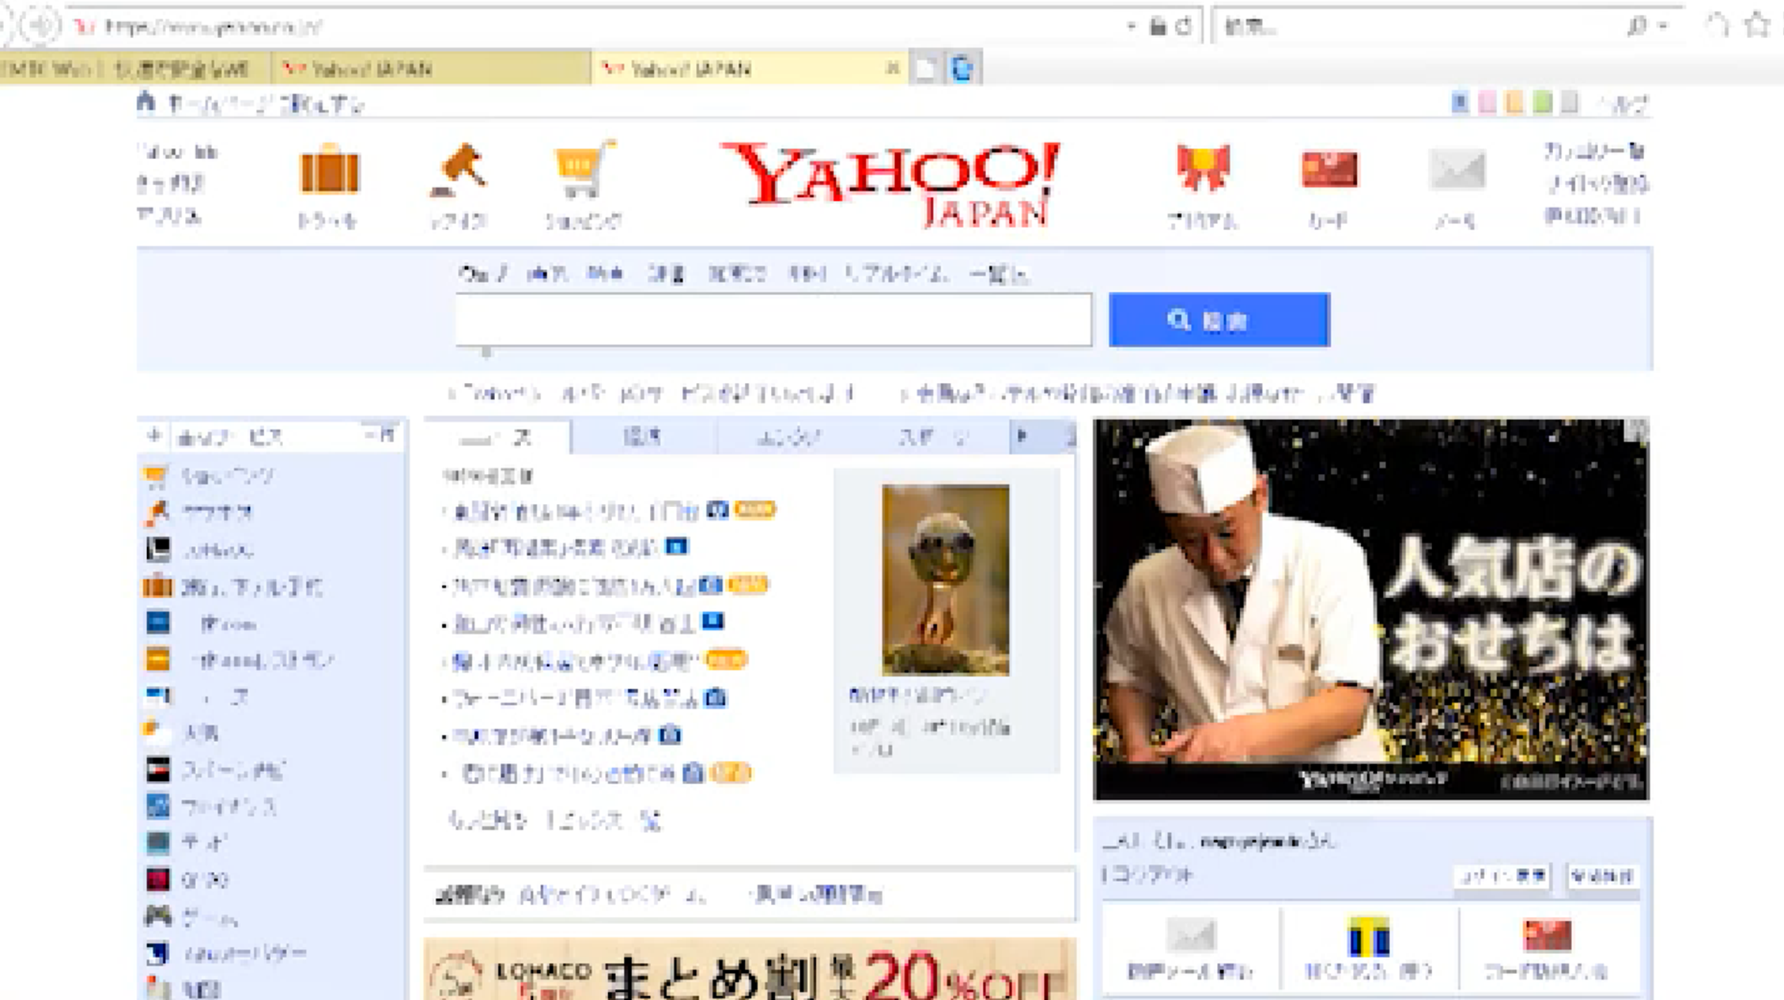The image size is (1784, 1000).
Task: Switch to the Sports news tab
Action: (x=935, y=437)
